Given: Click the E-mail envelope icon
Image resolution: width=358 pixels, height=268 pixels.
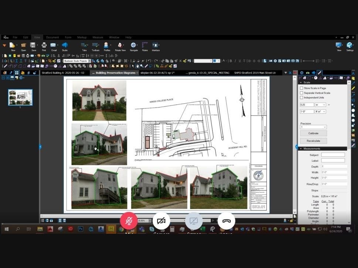Looking at the screenshot, I should [x=54, y=46].
